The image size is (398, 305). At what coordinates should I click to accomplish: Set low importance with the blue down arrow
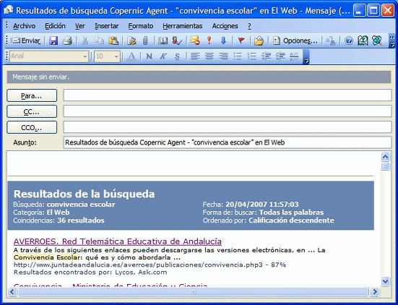[223, 40]
